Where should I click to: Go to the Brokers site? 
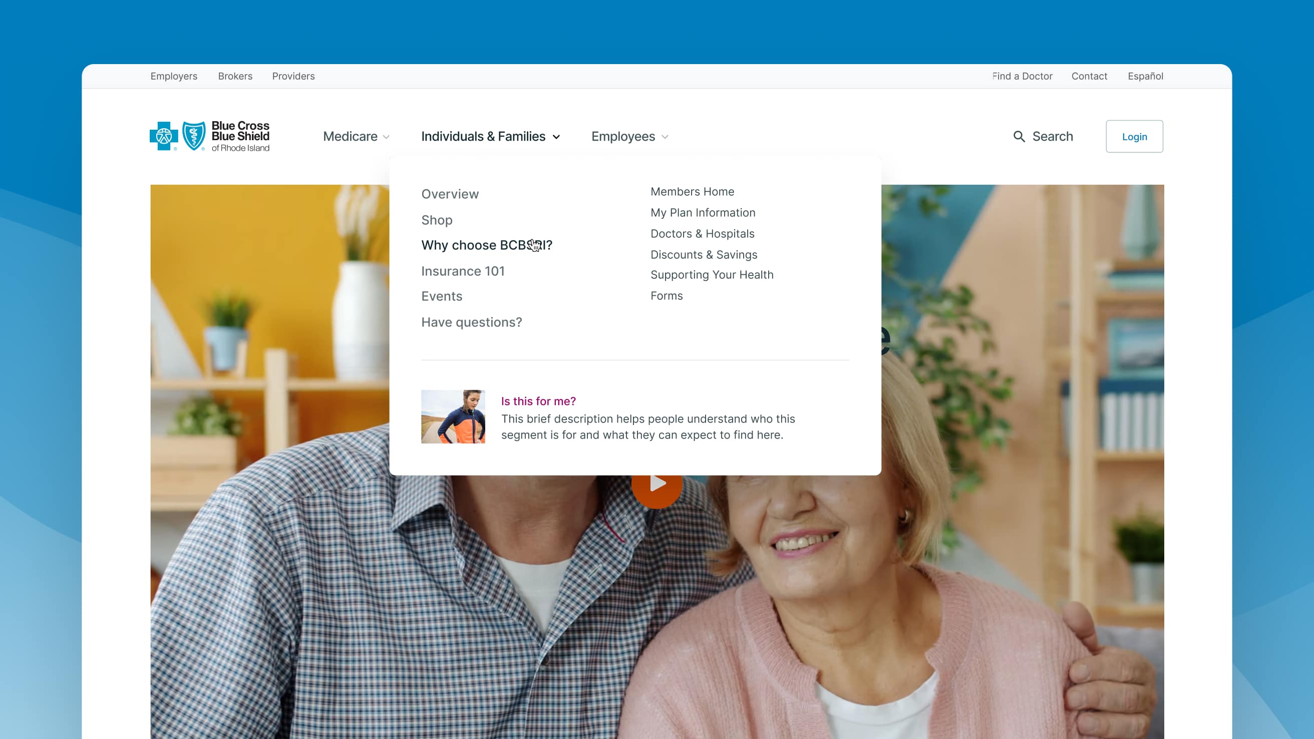(x=235, y=76)
